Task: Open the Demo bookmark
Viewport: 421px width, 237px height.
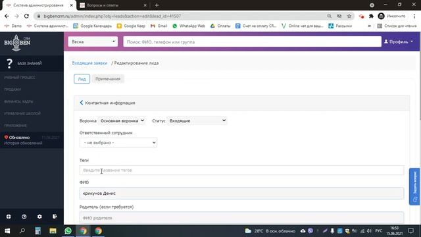Action: (x=13, y=26)
